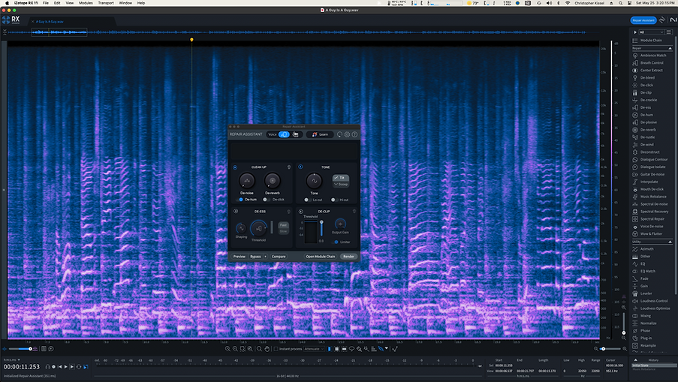Enable the Lo-cut switch

[x=306, y=200]
